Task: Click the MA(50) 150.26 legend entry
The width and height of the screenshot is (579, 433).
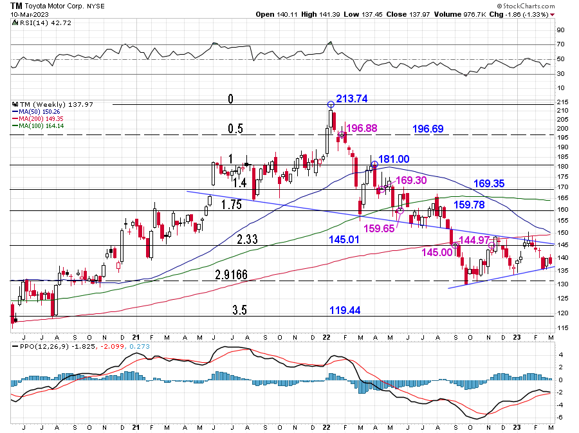Action: coord(39,111)
